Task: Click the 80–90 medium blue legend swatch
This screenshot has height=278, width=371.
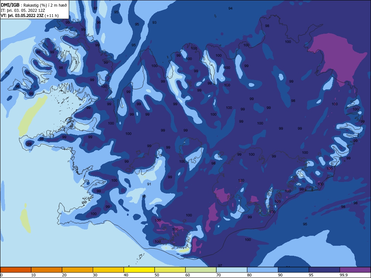Action: [x=263, y=270]
